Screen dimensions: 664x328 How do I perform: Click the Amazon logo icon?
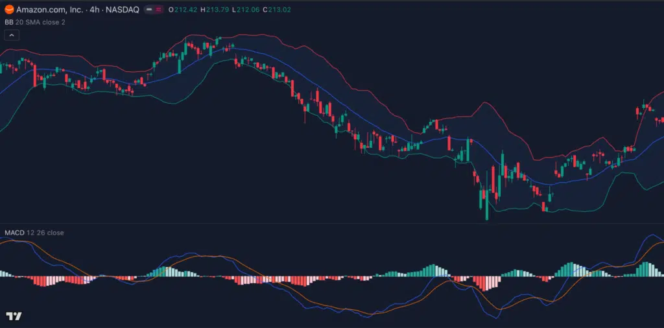9,9
